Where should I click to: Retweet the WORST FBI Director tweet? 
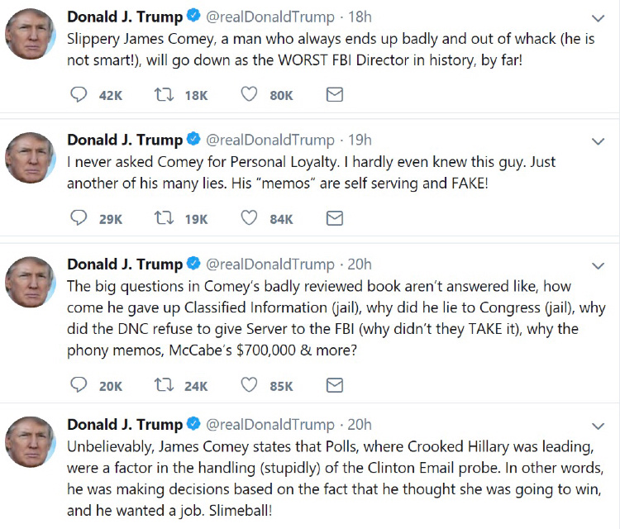160,95
